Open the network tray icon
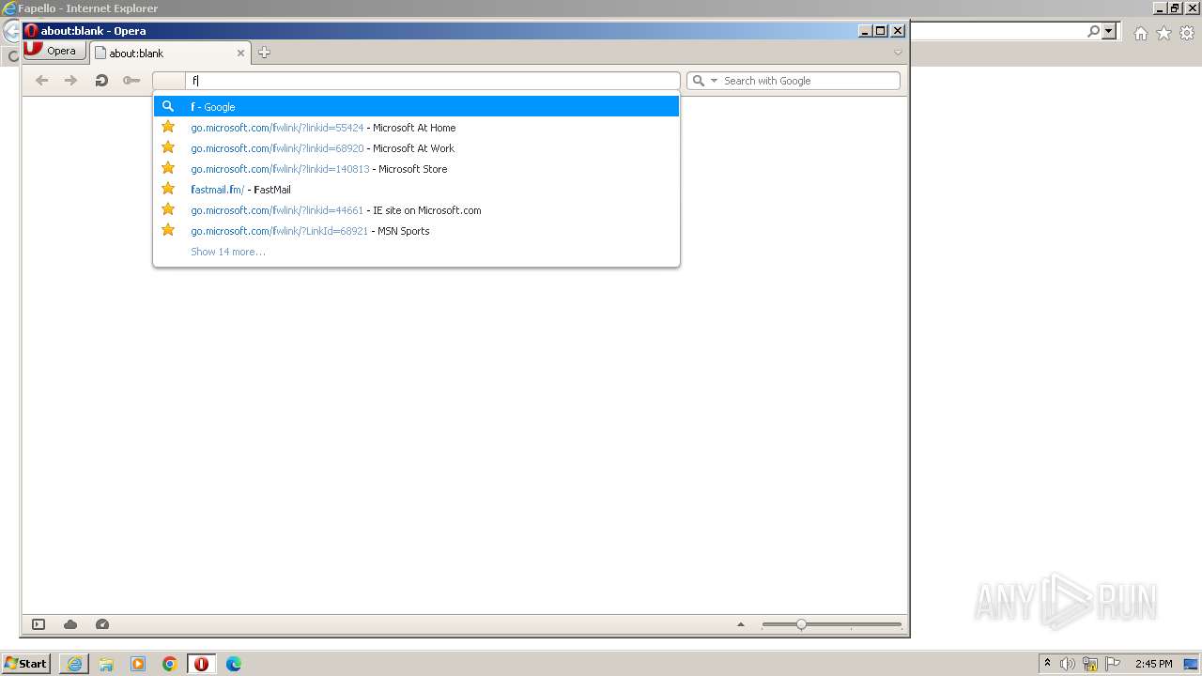The image size is (1202, 676). click(x=1090, y=664)
